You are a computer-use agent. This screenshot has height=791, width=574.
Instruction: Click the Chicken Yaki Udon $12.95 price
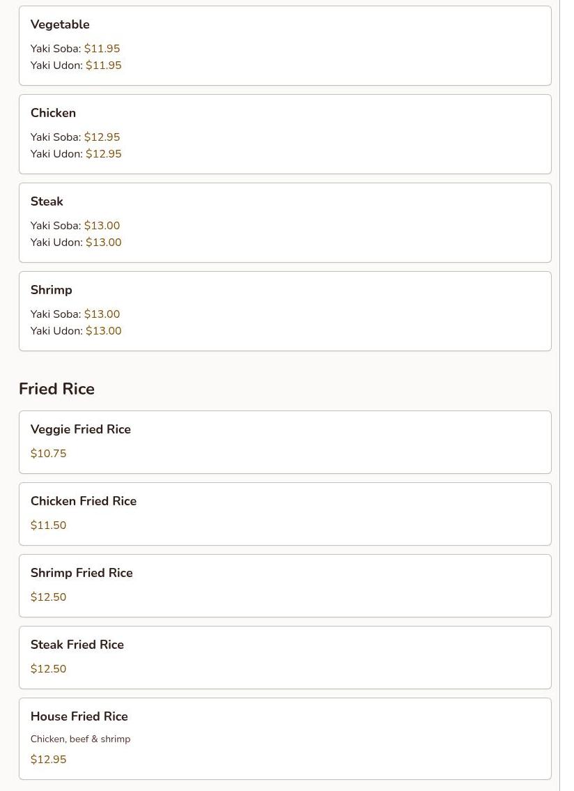click(x=103, y=153)
